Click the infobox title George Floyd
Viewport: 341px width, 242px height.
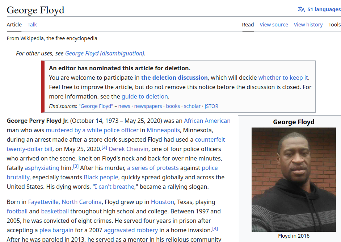(294, 122)
